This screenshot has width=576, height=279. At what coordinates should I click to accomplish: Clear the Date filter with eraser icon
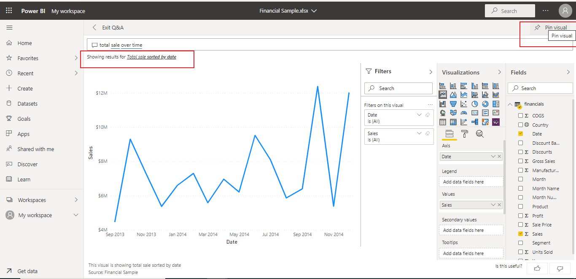pyautogui.click(x=428, y=115)
